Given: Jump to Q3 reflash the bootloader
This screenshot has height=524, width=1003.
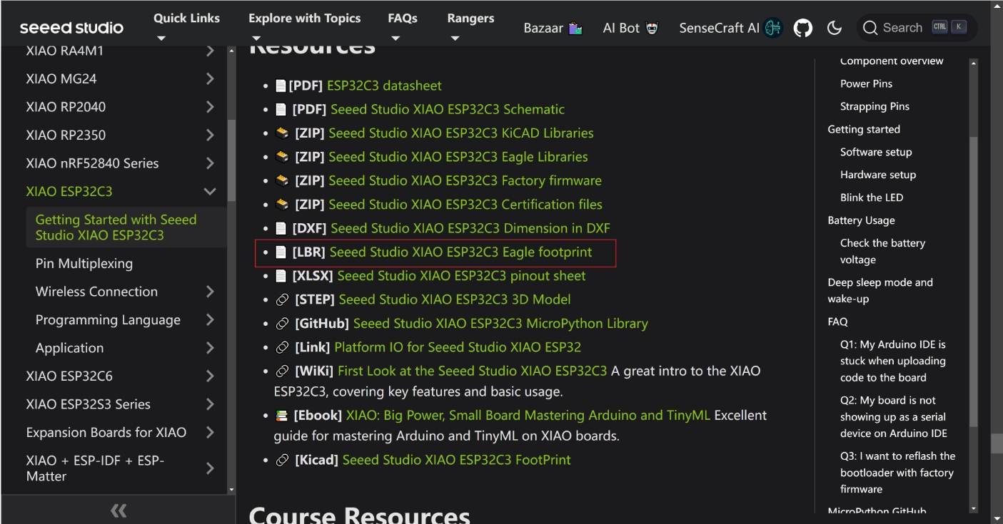Looking at the screenshot, I should [897, 472].
